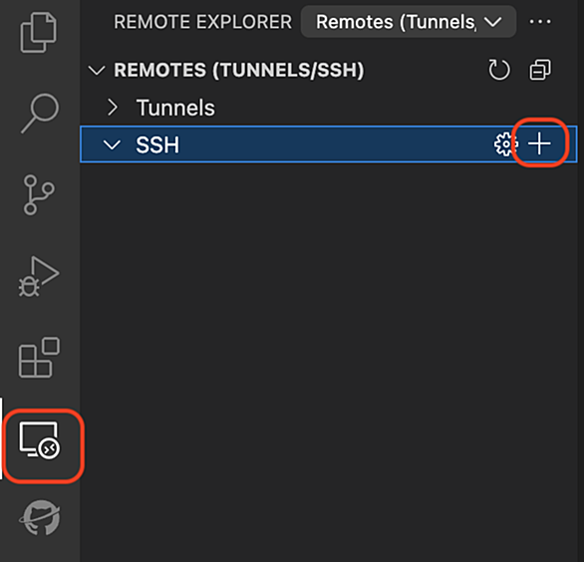Open the GitHub icon in activity bar
Image resolution: width=584 pixels, height=562 pixels.
[40, 518]
